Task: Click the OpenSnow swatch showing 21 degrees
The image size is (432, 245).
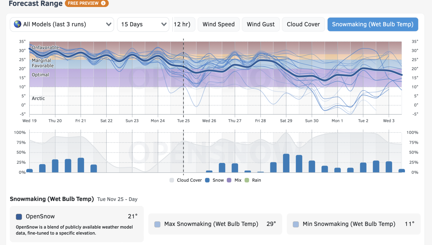Action: point(19,216)
